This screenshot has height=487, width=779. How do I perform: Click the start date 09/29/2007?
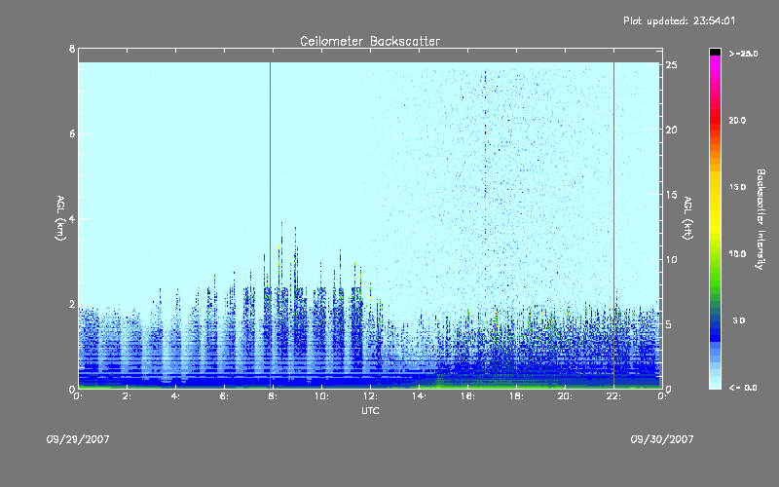[x=78, y=439]
